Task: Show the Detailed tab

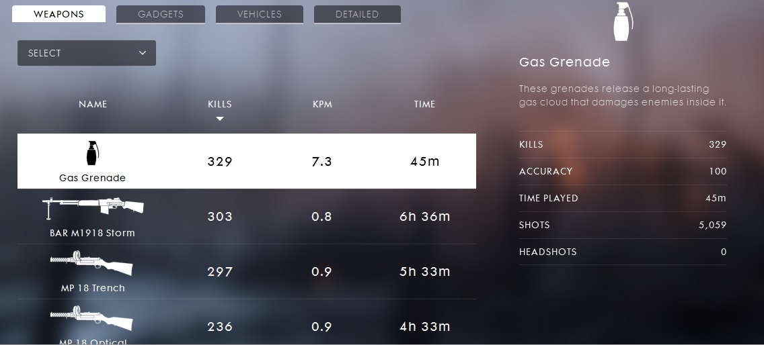Action: tap(357, 14)
